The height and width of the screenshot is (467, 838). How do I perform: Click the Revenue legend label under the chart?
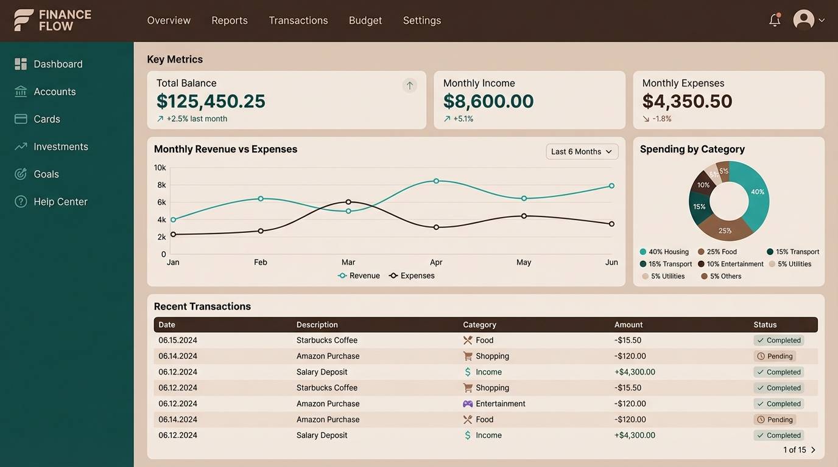(x=364, y=275)
